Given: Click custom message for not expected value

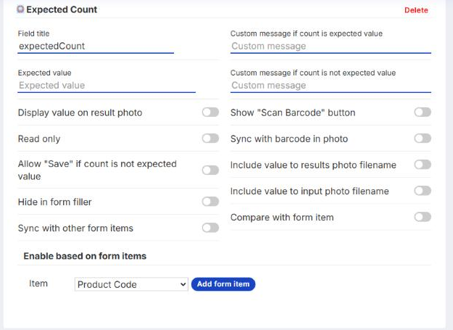Looking at the screenshot, I should [x=331, y=86].
